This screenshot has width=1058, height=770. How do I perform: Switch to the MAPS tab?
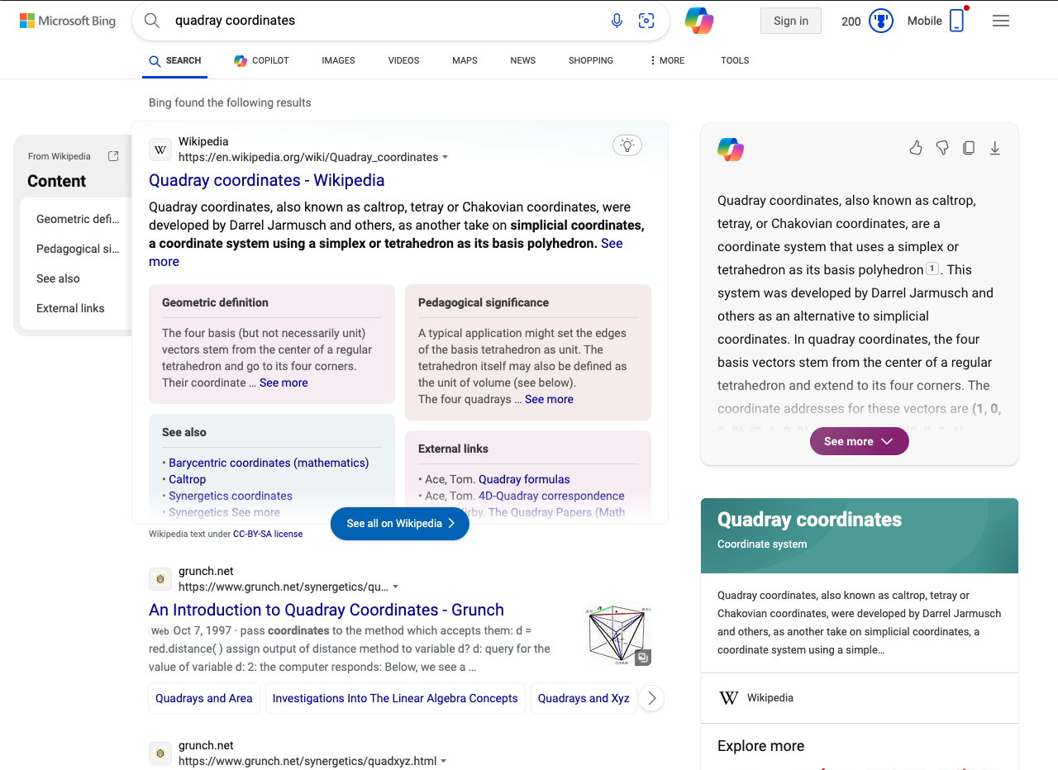(465, 60)
